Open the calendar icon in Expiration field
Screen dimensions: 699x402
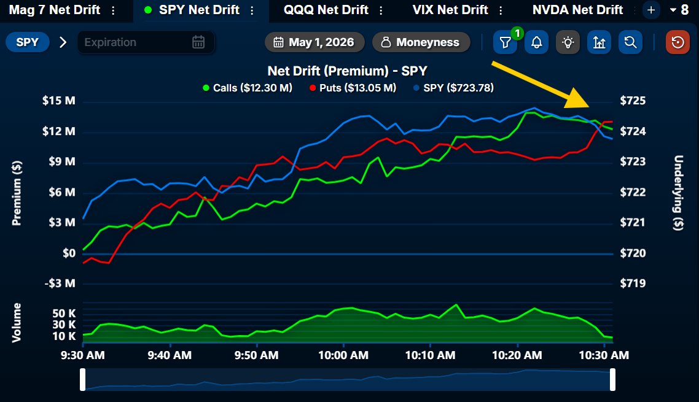click(198, 42)
